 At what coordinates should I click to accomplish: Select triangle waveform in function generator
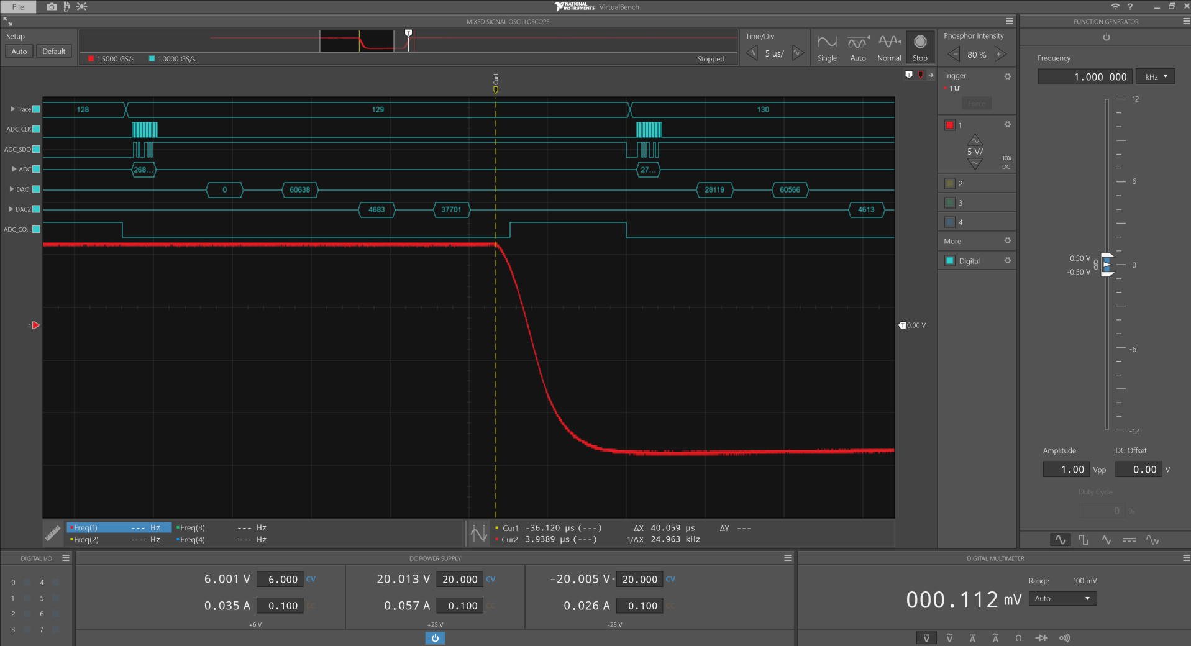tap(1107, 540)
